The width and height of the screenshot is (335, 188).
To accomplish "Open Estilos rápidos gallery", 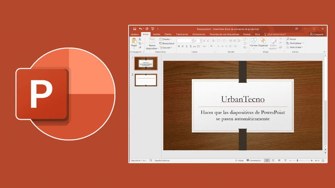I will (273, 41).
